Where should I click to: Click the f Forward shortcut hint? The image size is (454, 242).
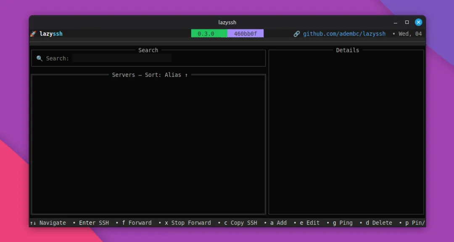click(137, 223)
